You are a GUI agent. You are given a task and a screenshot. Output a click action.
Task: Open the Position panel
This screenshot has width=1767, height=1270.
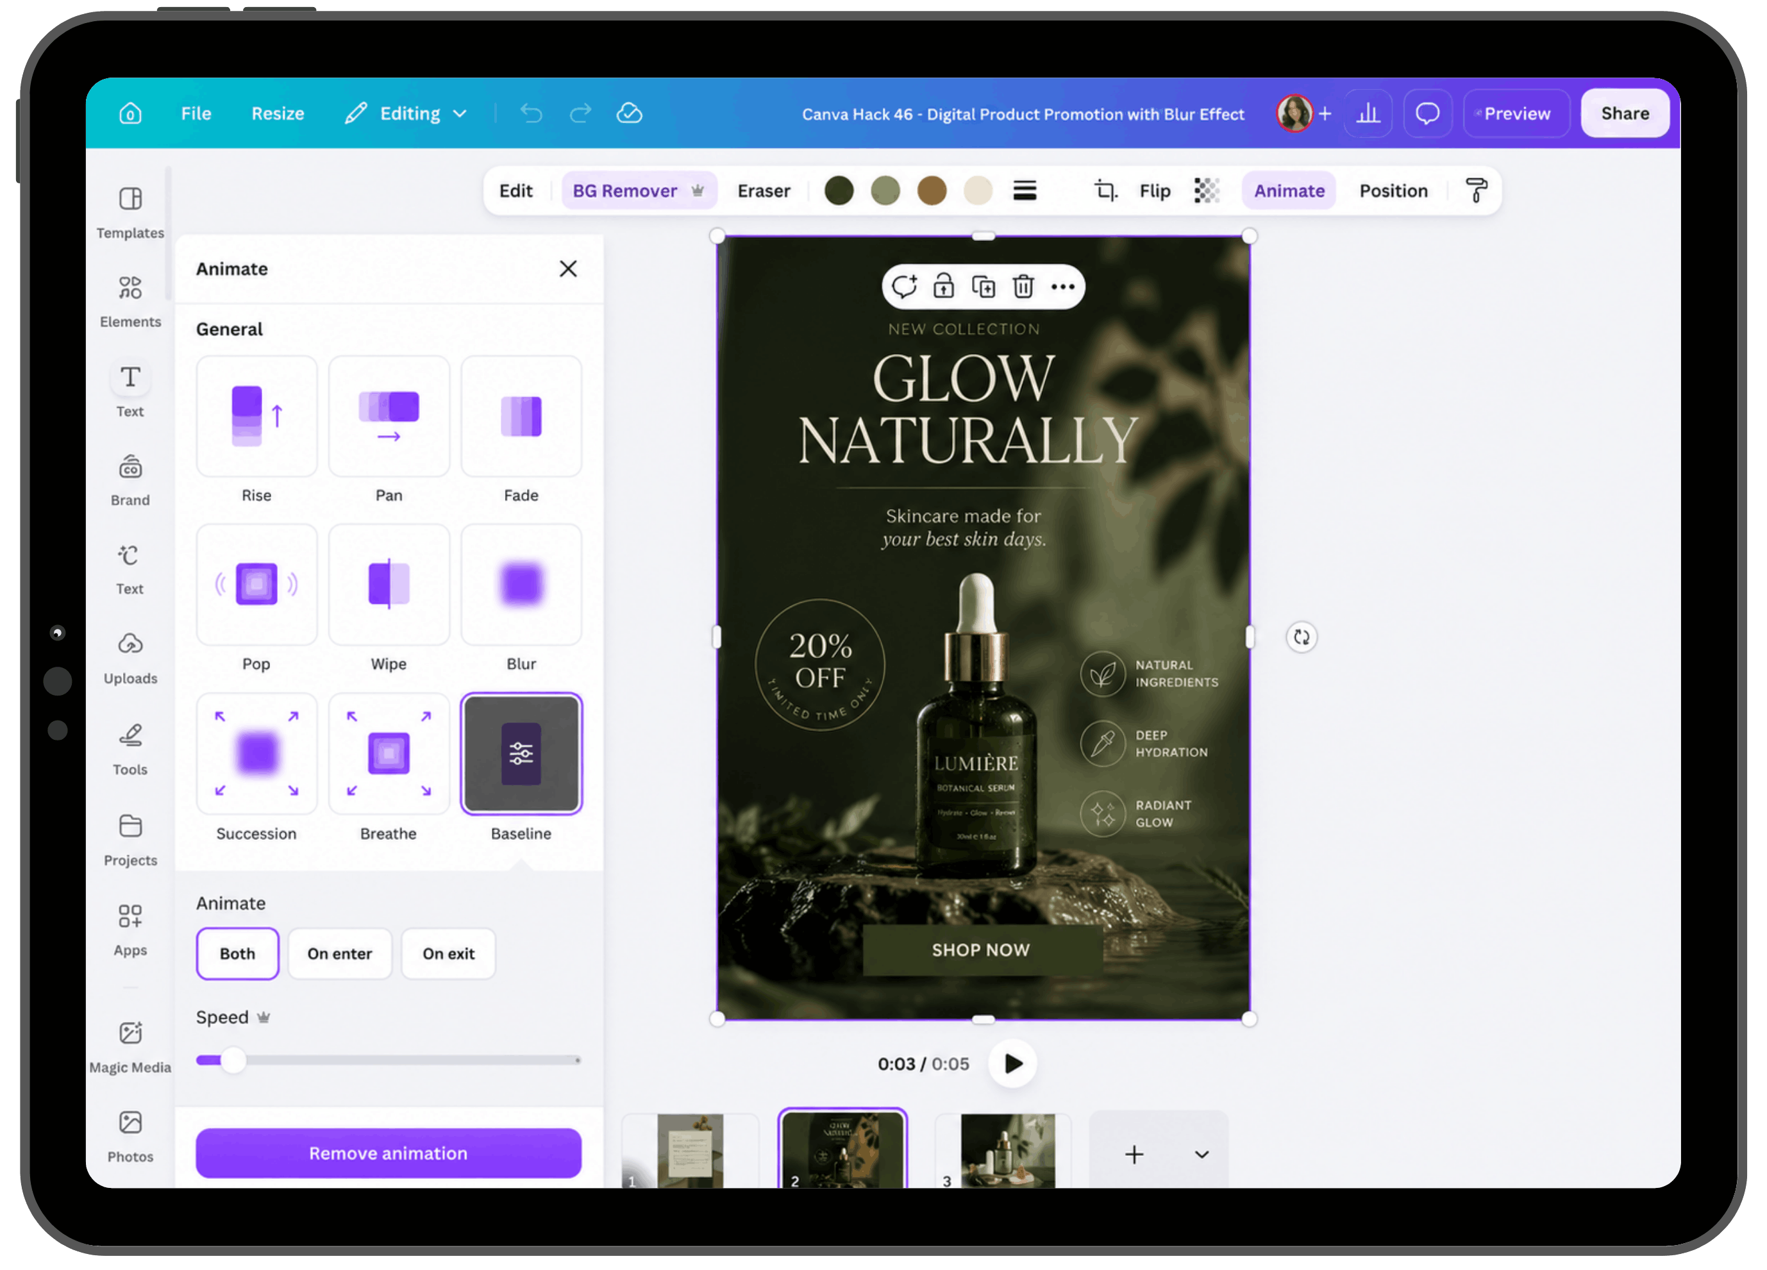1394,191
